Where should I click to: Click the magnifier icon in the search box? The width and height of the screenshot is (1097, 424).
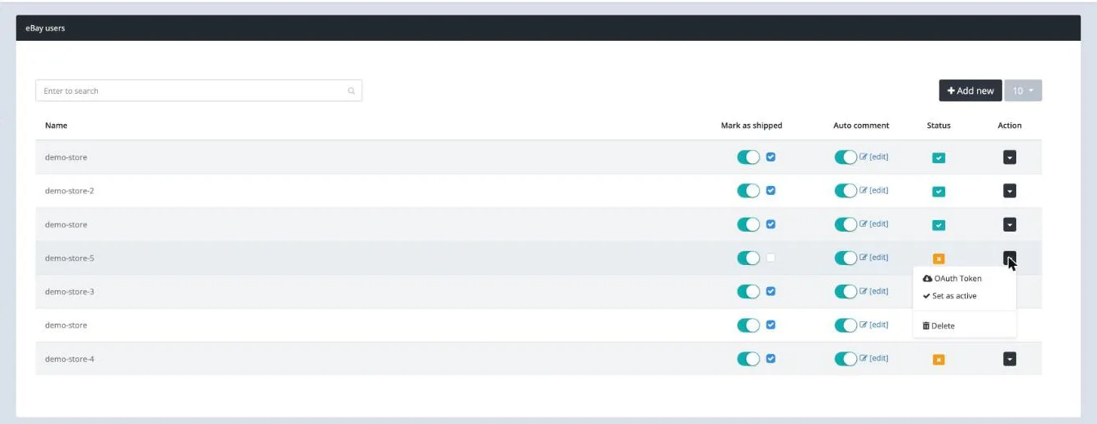(x=351, y=91)
